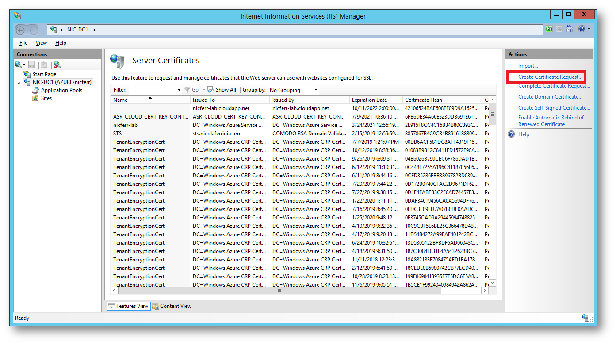Viewport: 616px width, 345px height.
Task: Select the STS certificate row
Action: (299, 134)
